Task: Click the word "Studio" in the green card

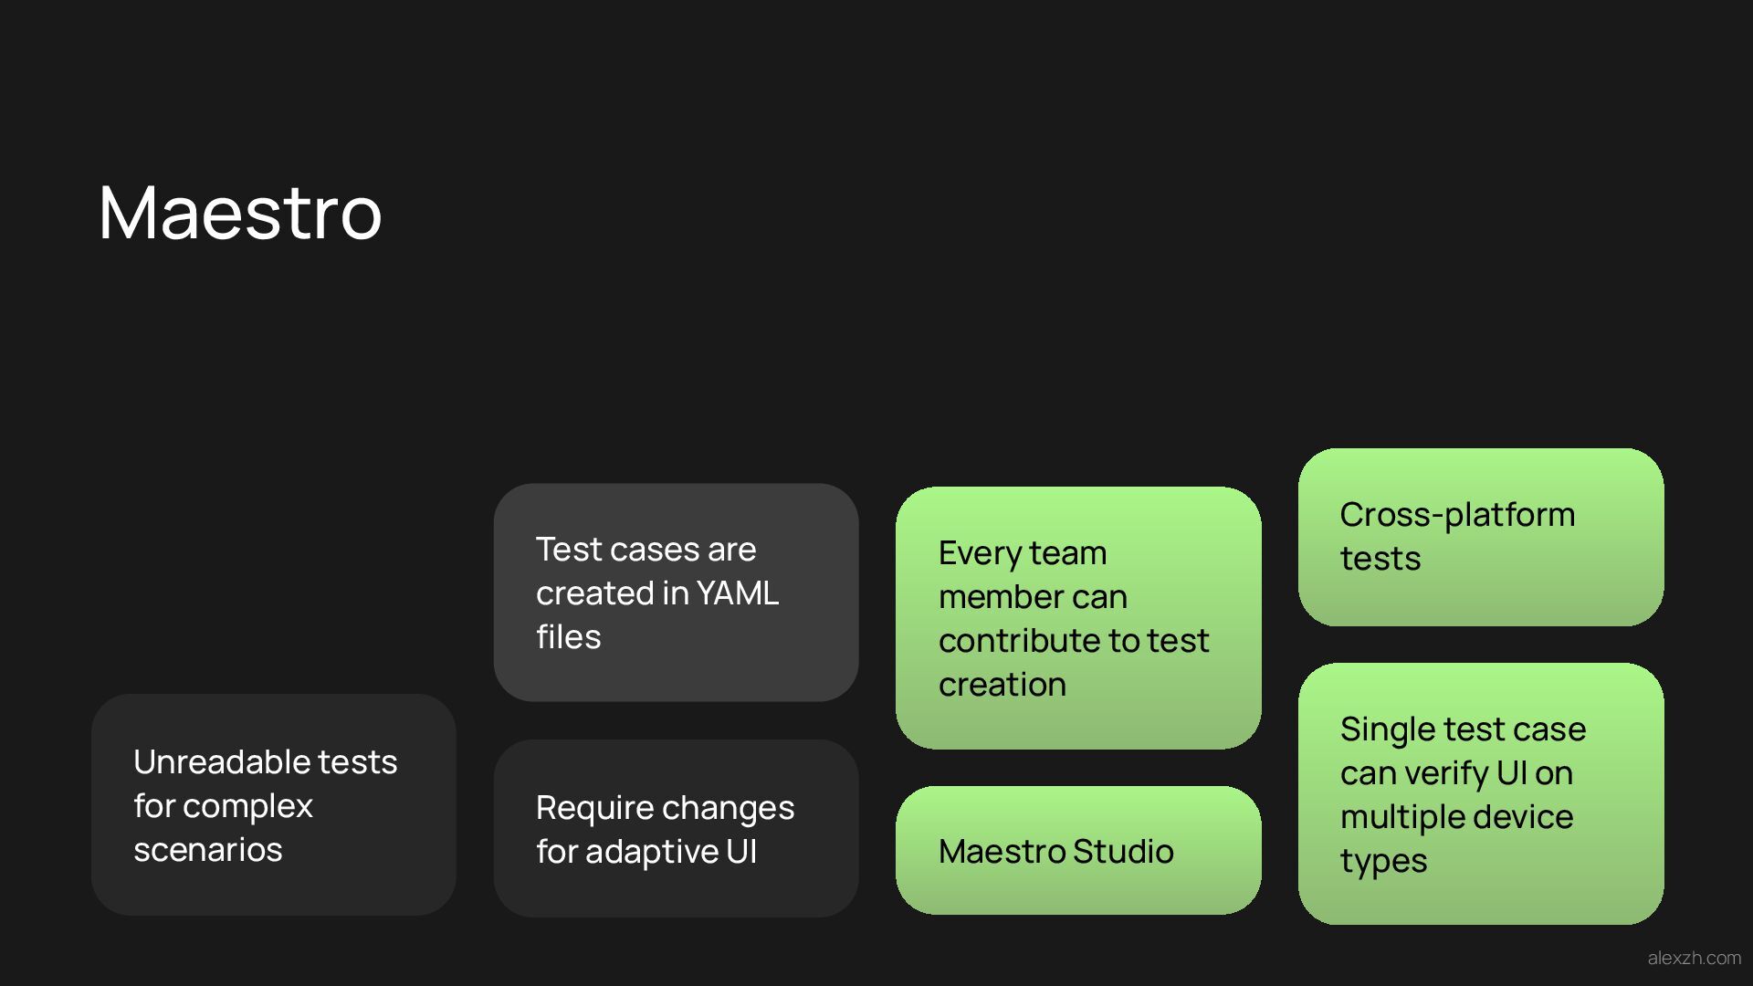Action: pos(1123,852)
